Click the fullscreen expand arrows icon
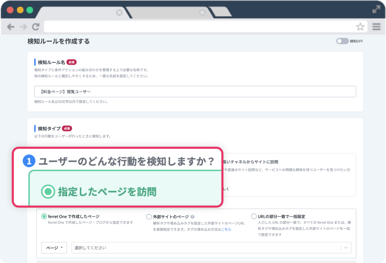 pyautogui.click(x=376, y=10)
